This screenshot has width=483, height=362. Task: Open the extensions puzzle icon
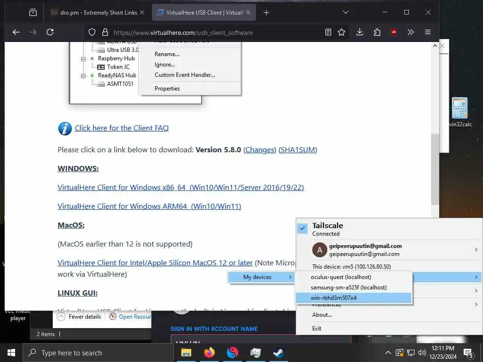tap(377, 32)
